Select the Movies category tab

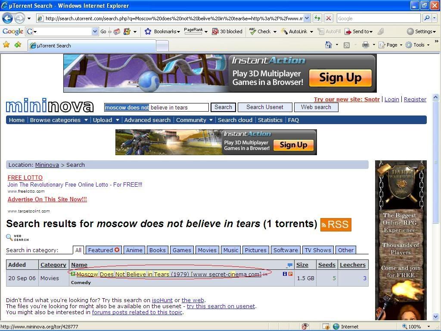(x=207, y=250)
